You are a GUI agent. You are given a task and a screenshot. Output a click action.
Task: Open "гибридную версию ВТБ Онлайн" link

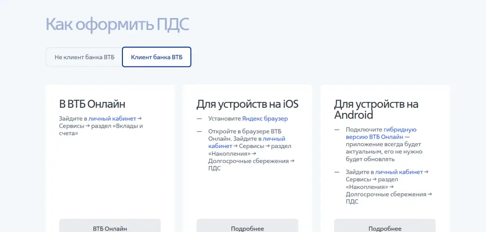[381, 133]
